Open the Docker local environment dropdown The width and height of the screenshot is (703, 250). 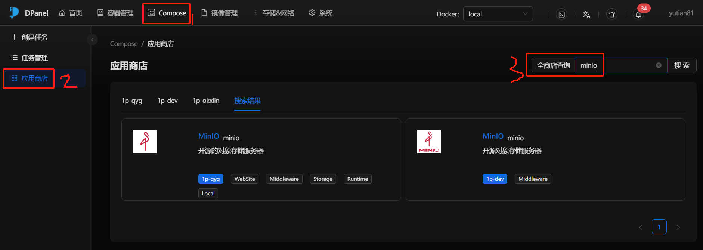point(498,14)
